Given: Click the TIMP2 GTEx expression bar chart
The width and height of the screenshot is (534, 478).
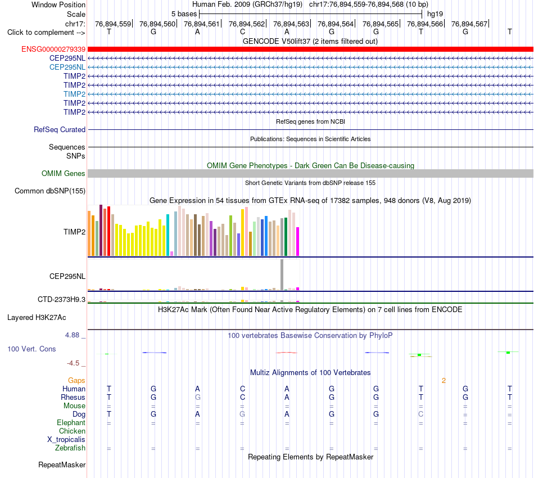Looking at the screenshot, I should click(193, 231).
